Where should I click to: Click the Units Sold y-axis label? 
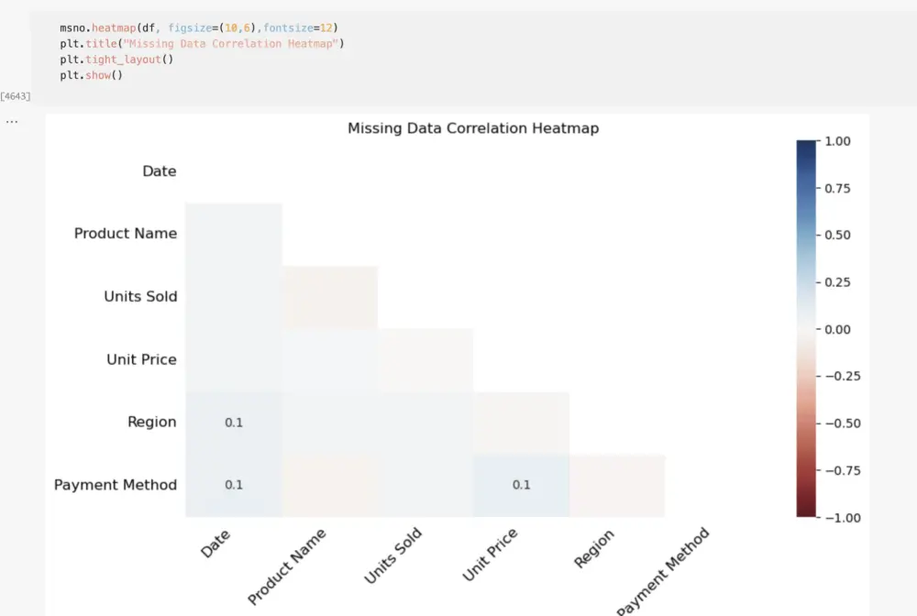[140, 296]
